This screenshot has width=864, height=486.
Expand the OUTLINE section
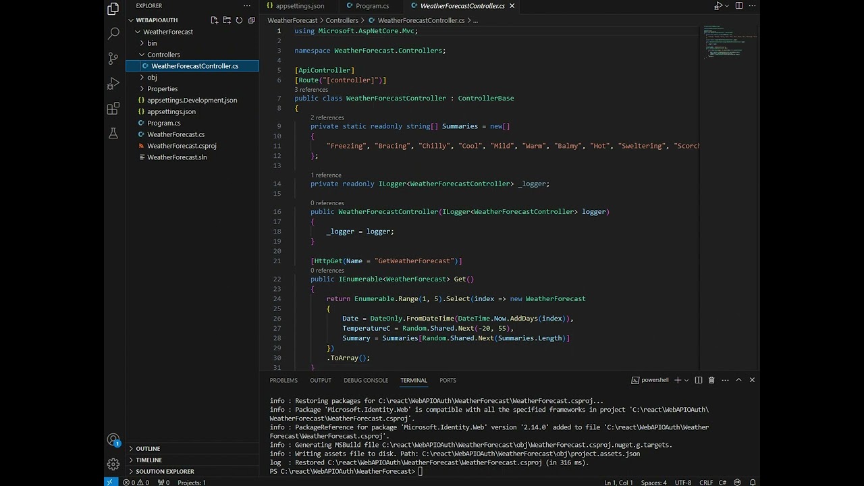click(192, 449)
